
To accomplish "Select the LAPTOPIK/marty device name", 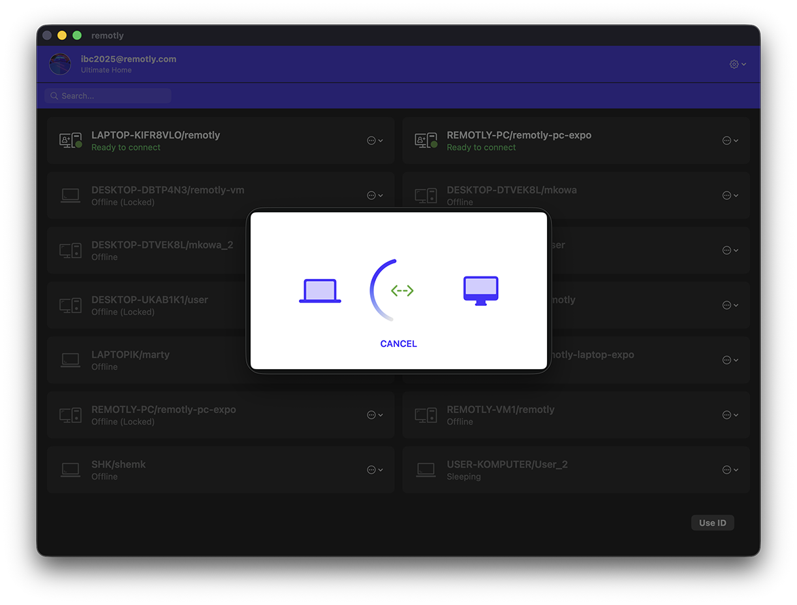I will coord(131,355).
